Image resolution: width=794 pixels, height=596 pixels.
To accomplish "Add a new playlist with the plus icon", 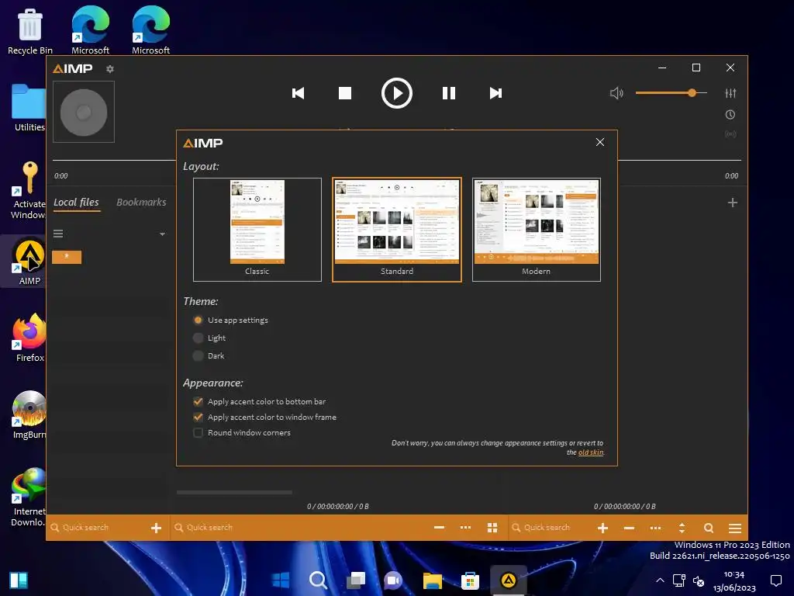I will (x=732, y=203).
